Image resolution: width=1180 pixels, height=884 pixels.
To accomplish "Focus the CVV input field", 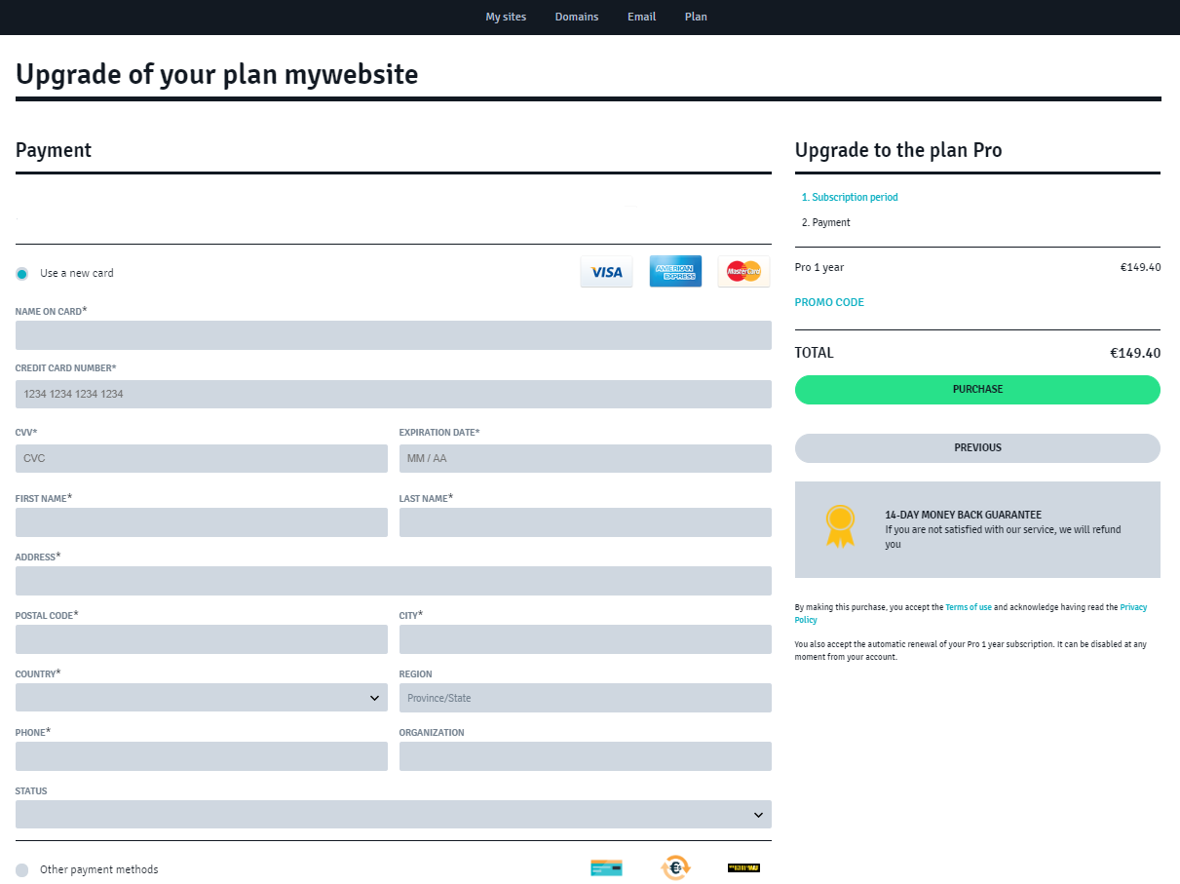I will point(202,458).
